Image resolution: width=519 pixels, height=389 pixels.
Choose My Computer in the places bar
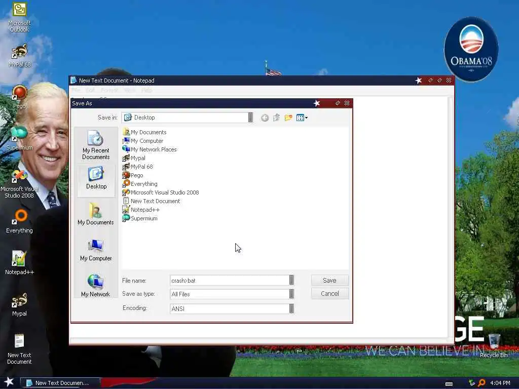pyautogui.click(x=96, y=250)
